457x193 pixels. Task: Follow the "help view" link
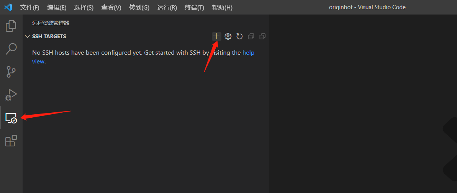[248, 53]
